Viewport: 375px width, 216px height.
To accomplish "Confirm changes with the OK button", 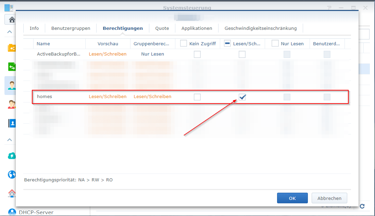I will tap(292, 198).
